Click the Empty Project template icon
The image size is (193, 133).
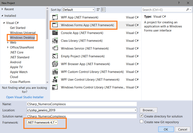(x=55, y=56)
